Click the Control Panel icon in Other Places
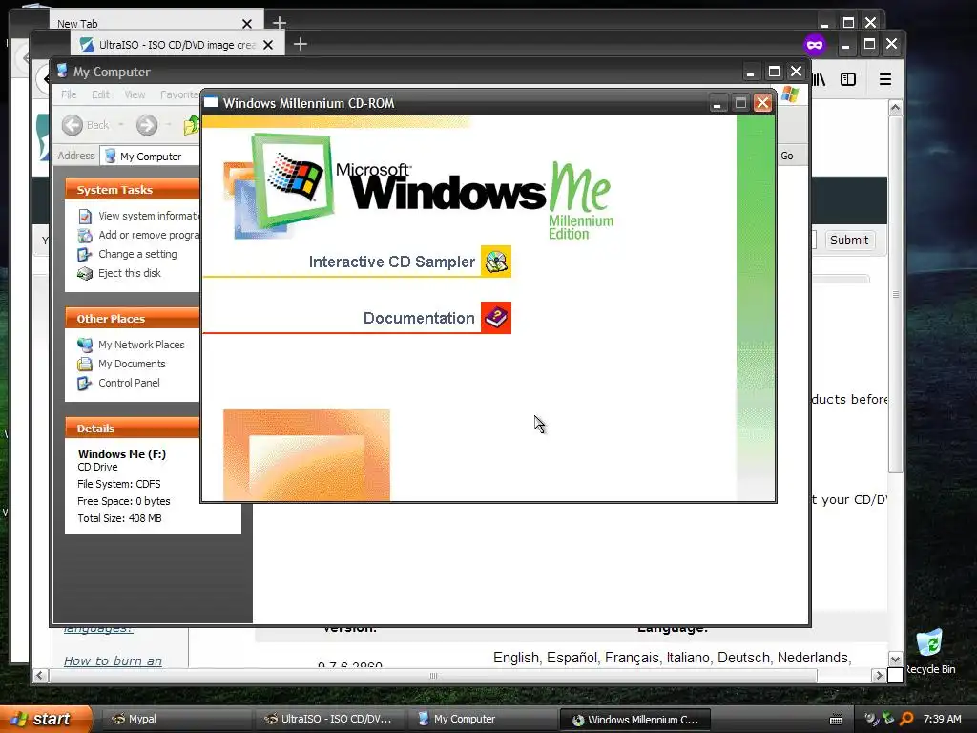The width and height of the screenshot is (977, 733). (85, 384)
